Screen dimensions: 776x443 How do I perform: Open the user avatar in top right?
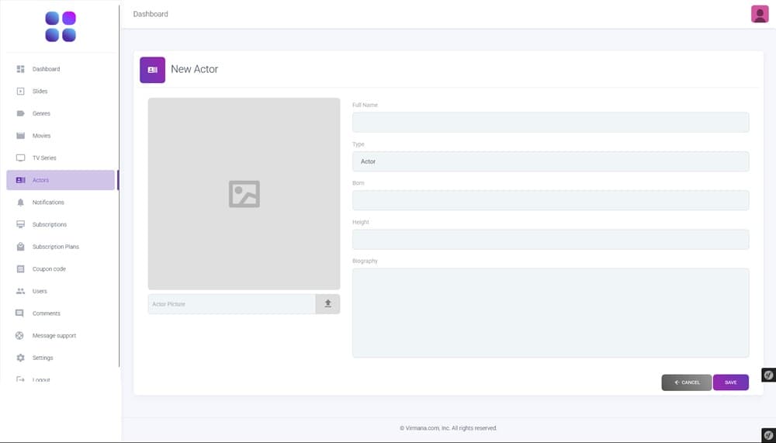[x=760, y=14]
